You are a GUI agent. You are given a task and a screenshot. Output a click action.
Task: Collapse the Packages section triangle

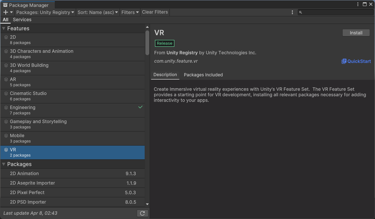tap(3, 164)
